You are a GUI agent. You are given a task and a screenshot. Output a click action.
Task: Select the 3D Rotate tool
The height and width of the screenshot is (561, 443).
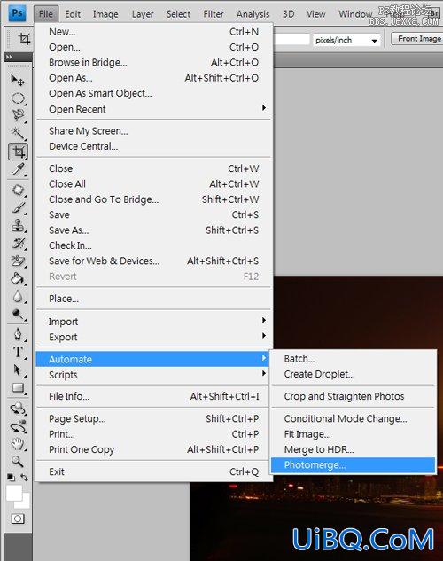(x=18, y=409)
